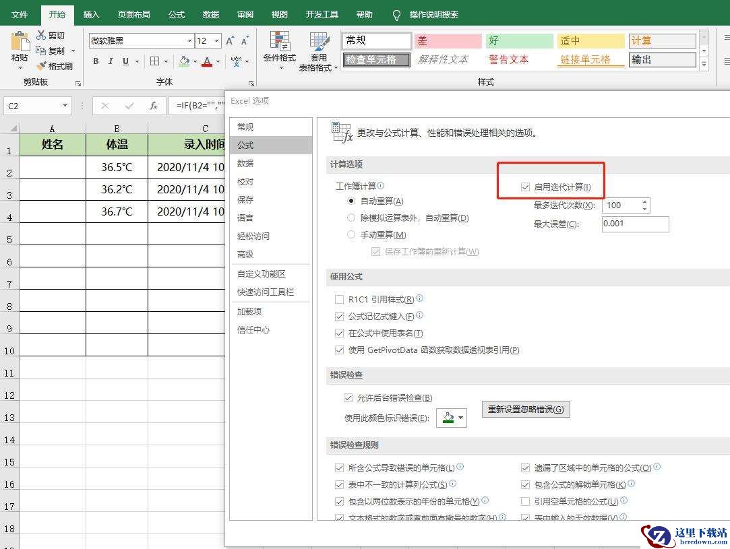Image resolution: width=730 pixels, height=549 pixels.
Task: Open the Font group dialog launcher
Action: click(x=251, y=84)
